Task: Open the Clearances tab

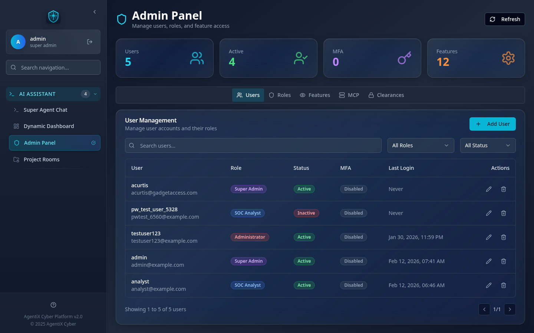Action: [x=386, y=95]
